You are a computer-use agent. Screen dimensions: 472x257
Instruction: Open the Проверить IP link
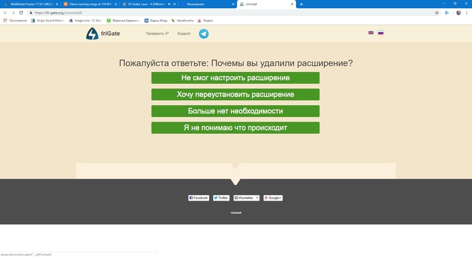tap(157, 34)
